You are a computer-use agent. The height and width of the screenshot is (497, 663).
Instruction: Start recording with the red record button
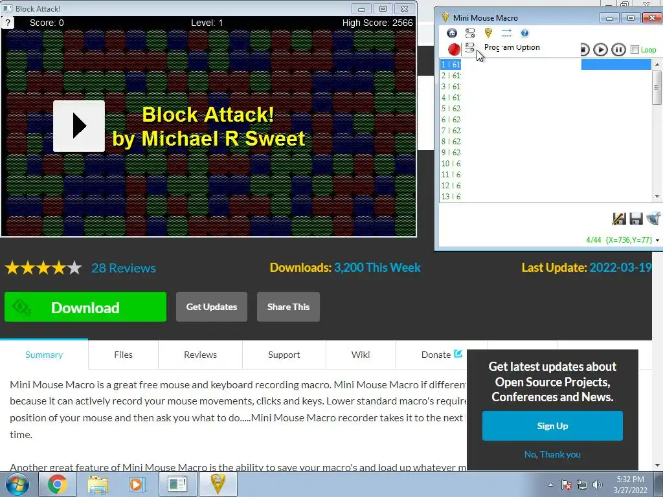[454, 49]
